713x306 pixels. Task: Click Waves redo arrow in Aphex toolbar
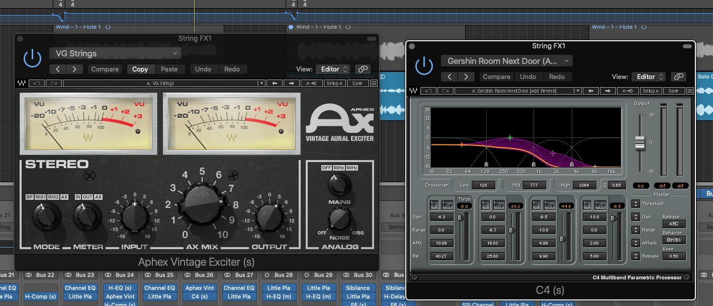tap(53, 84)
